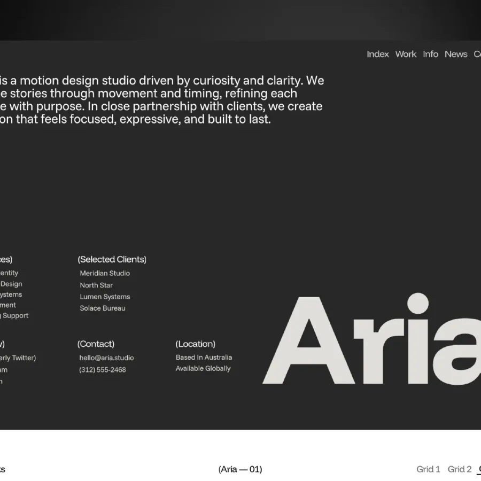Click the link ending in "Twitter)"
Screen dimensions: 481x481
(18, 358)
